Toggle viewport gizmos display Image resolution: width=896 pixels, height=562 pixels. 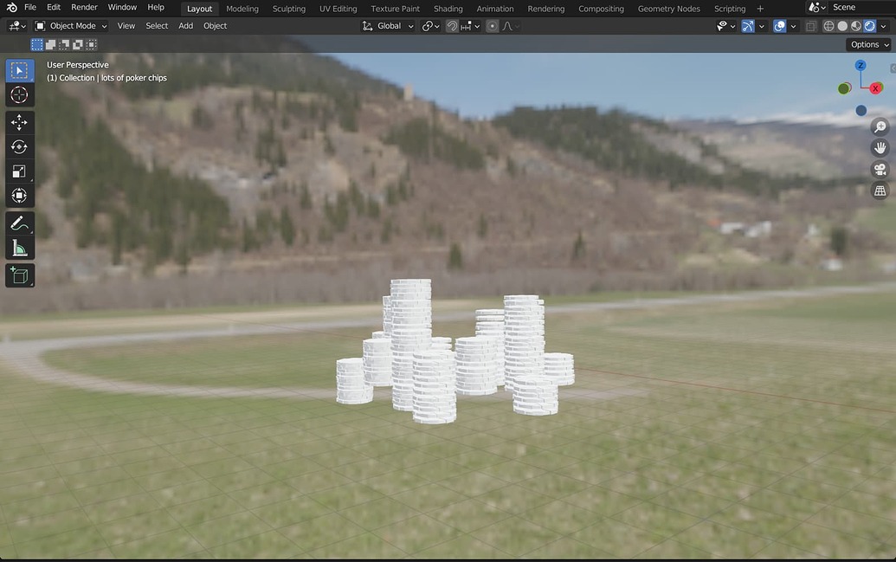[747, 26]
